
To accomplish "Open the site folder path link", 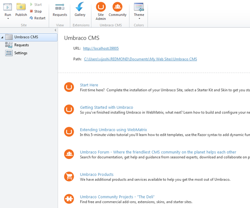I will click(140, 59).
